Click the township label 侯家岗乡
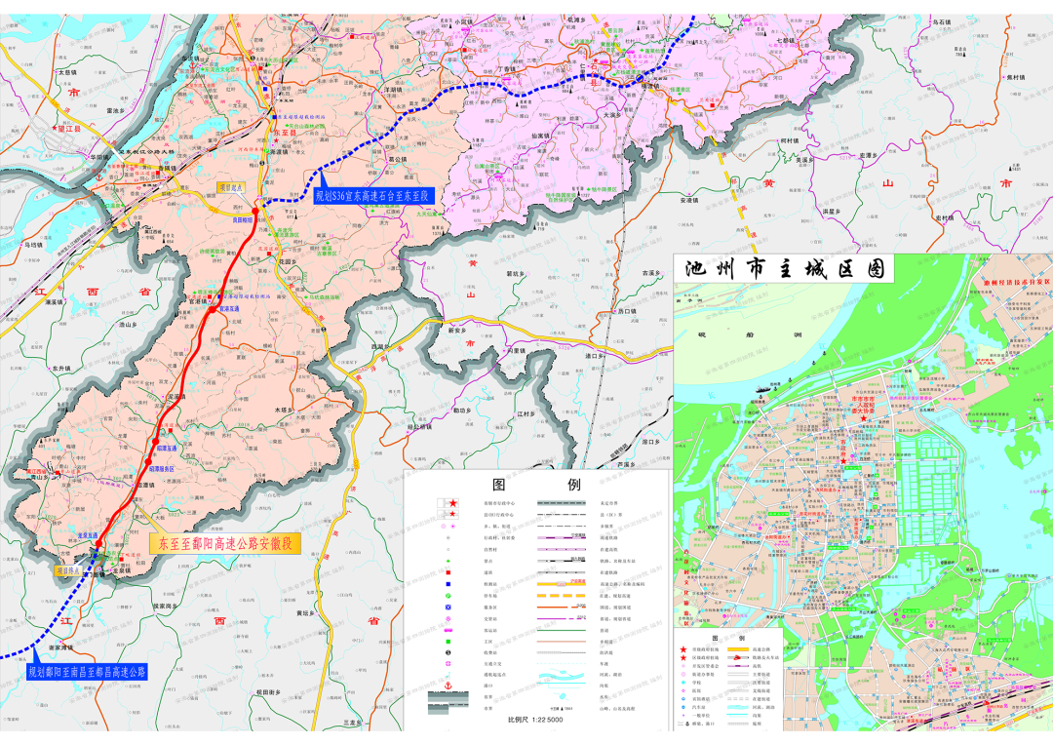Image resolution: width=1053 pixels, height=745 pixels. point(165,606)
